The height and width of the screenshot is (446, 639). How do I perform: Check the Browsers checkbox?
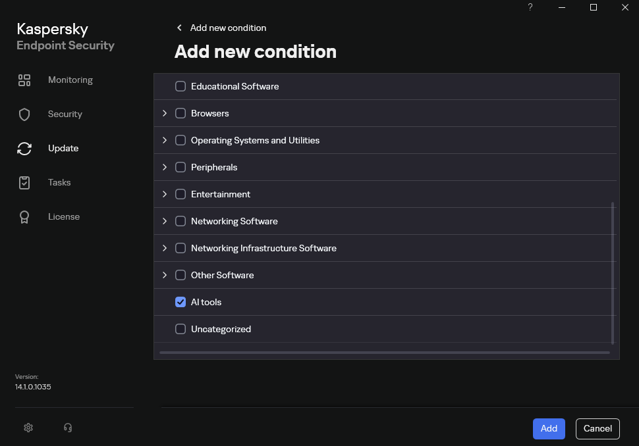click(x=180, y=113)
